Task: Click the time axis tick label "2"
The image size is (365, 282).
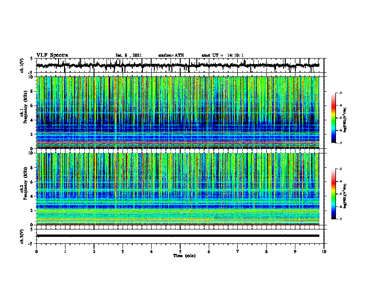Action: pyautogui.click(x=94, y=252)
